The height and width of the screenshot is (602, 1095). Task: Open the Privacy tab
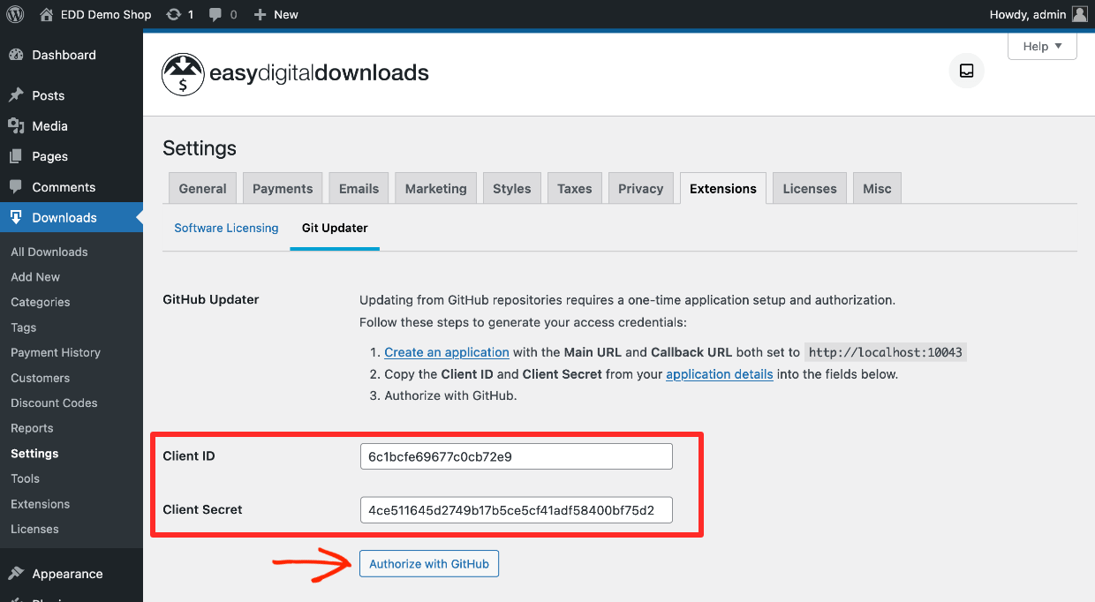pos(641,188)
